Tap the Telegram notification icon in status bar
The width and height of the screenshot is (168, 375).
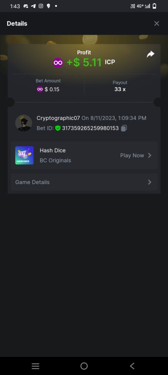[x=33, y=6]
